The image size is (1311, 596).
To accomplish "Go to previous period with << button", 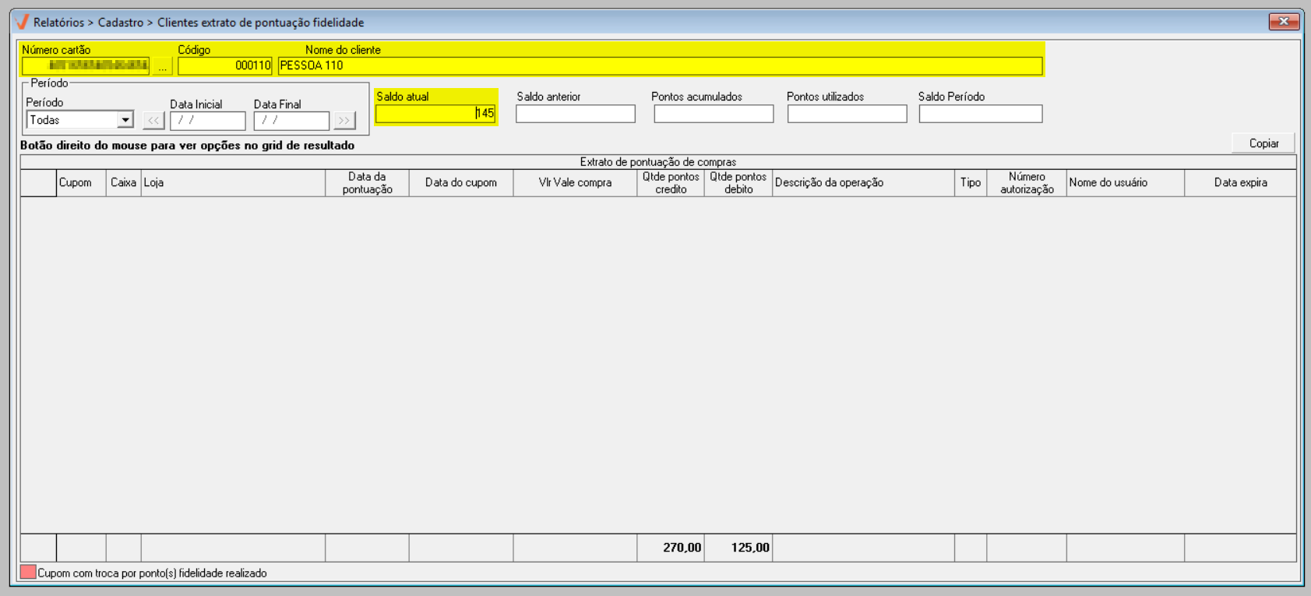I will 153,121.
